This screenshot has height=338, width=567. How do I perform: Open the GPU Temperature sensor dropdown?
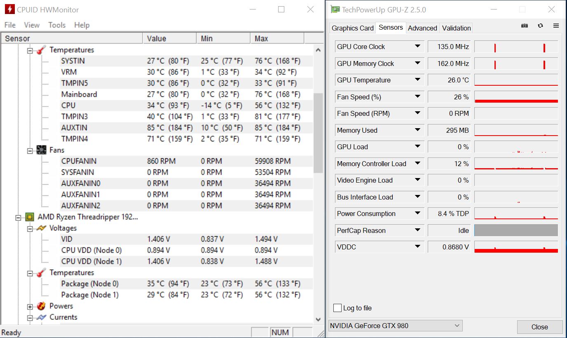coord(417,80)
